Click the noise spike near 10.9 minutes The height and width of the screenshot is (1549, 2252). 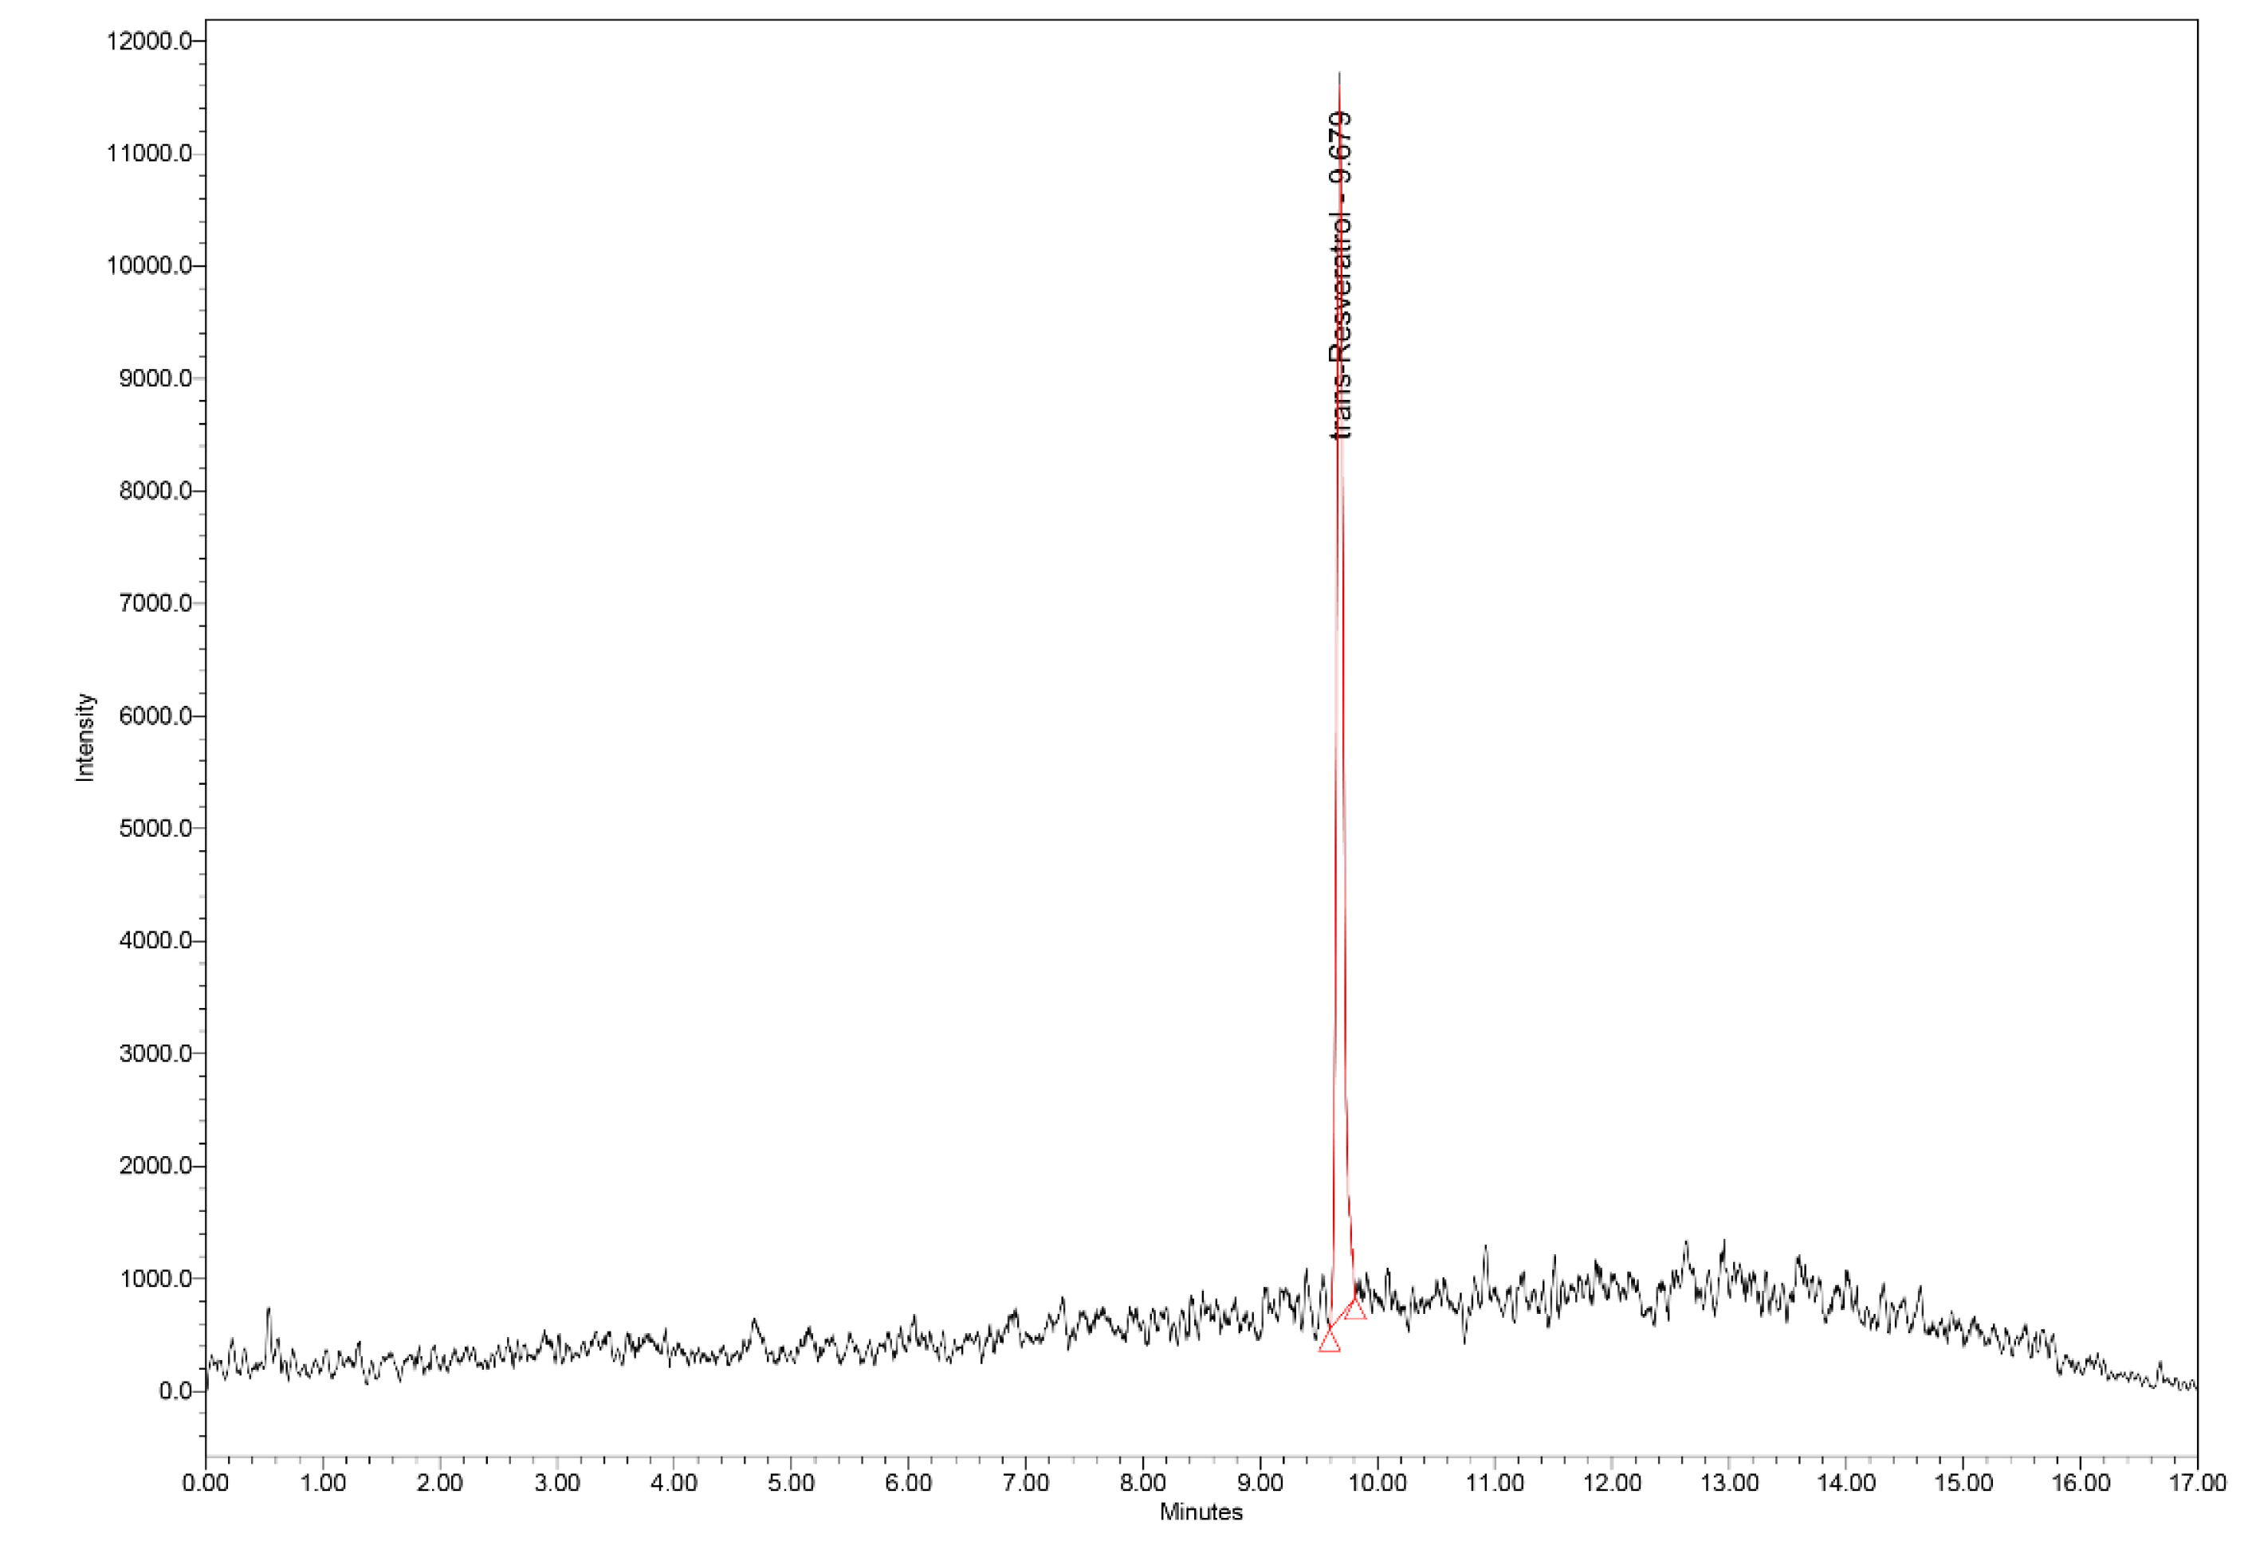tap(1485, 1250)
